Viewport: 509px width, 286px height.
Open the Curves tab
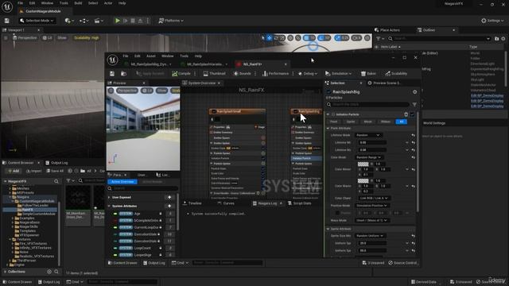click(x=226, y=203)
